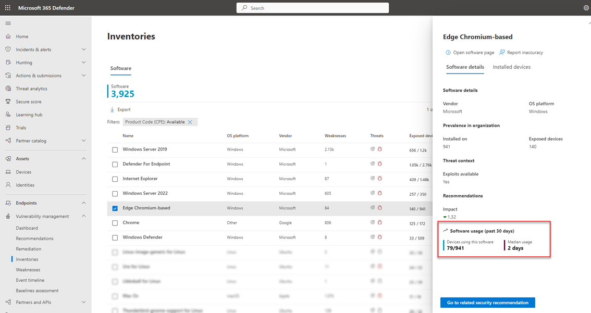
Task: Select the Internet Explorer checkbox
Action: coord(115,179)
